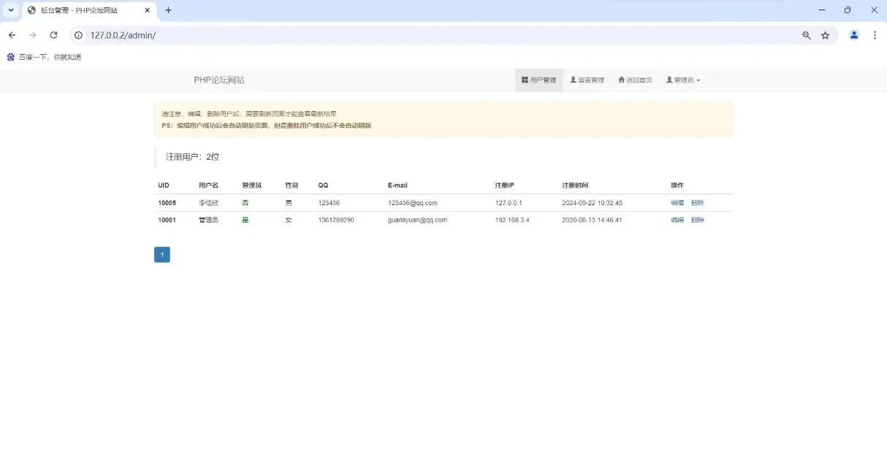Click the username cell 李佳欣
This screenshot has width=887, height=468.
click(208, 203)
